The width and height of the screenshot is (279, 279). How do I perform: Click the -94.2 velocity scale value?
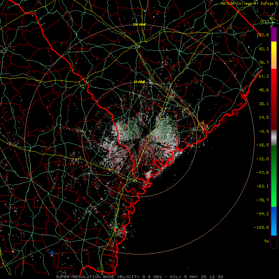point(263,214)
